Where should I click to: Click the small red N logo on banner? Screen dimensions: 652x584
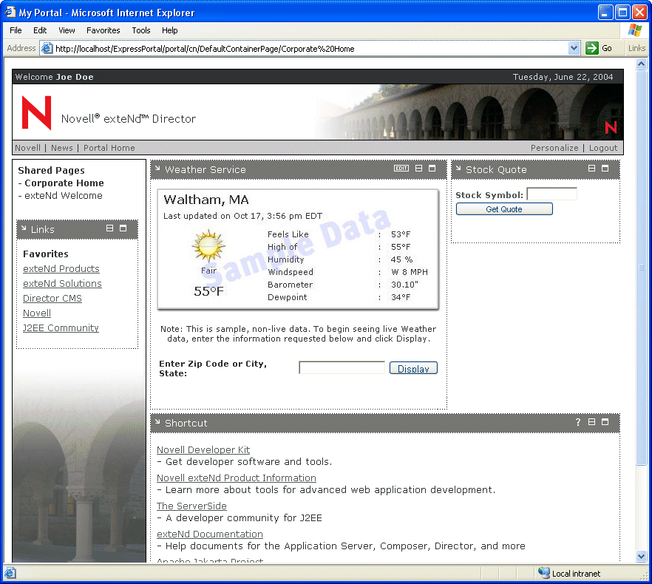(611, 127)
